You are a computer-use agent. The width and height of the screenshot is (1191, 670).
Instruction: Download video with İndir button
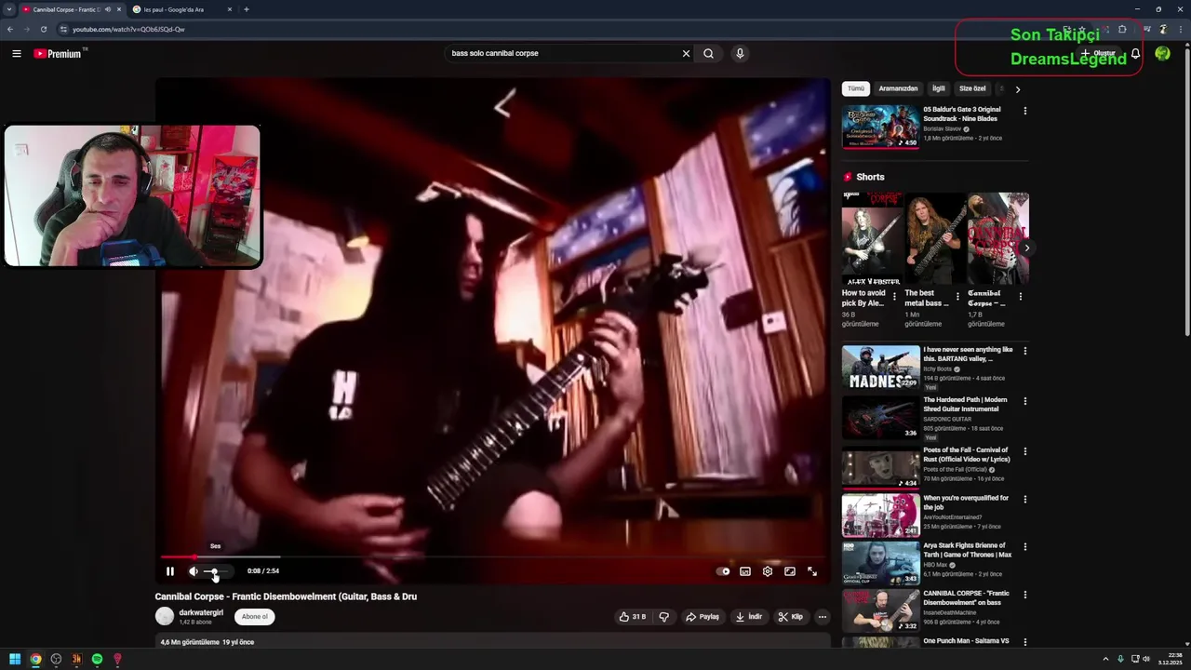749,616
